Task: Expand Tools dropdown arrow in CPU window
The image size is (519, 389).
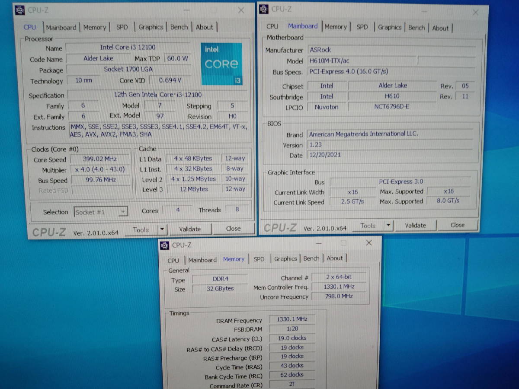Action: tap(162, 230)
